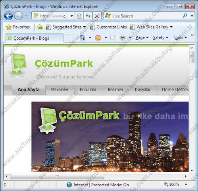This screenshot has height=191, width=198.
Task: Expand the address bar dropdown arrow
Action: click(72, 16)
